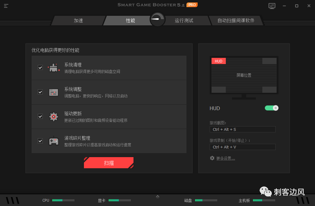The image size is (315, 206).
Task: Click the 清理电脑获得更多可用的磁盘空间 description
Action: point(92,72)
